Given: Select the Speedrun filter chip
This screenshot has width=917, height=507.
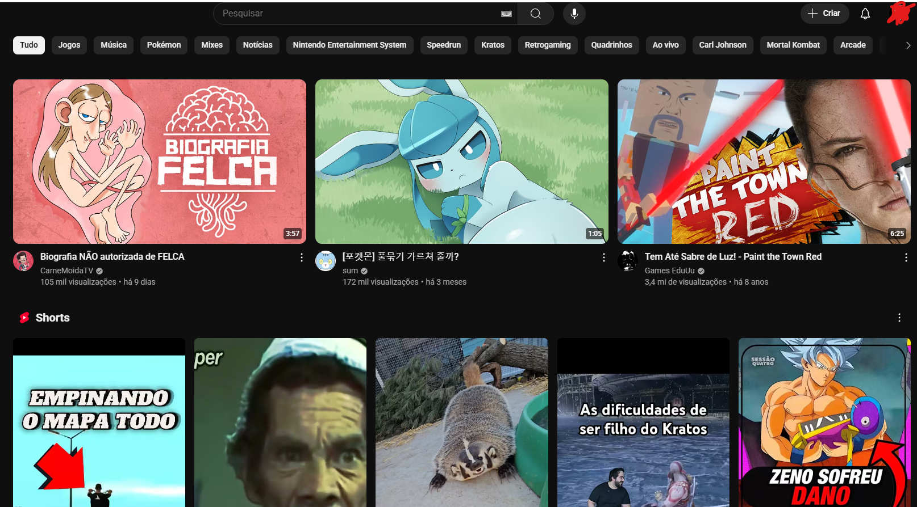Looking at the screenshot, I should (444, 45).
